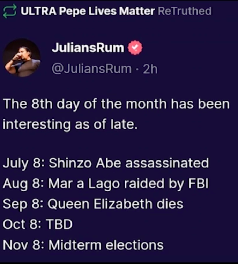Viewport: 238px width, 264px height.
Task: Click the word 'FBI' in the post
Action: click(198, 183)
